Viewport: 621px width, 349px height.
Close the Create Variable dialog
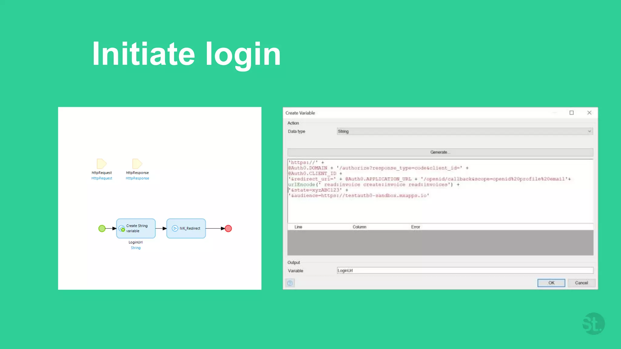point(589,113)
